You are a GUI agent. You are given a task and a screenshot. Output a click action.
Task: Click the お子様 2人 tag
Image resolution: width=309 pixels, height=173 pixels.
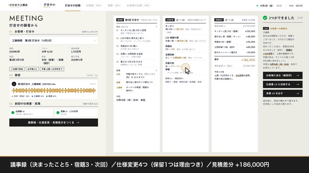32,69
